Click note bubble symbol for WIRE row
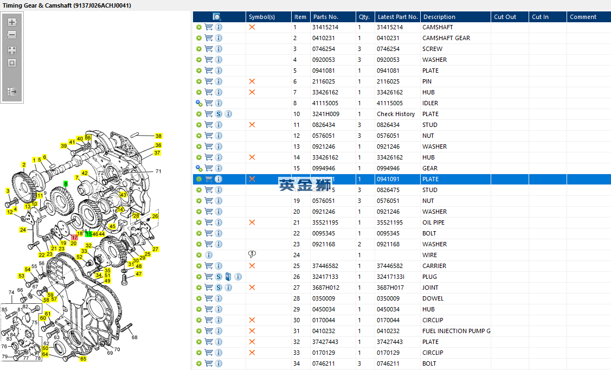Screen dimensions: 611x370 252,254
